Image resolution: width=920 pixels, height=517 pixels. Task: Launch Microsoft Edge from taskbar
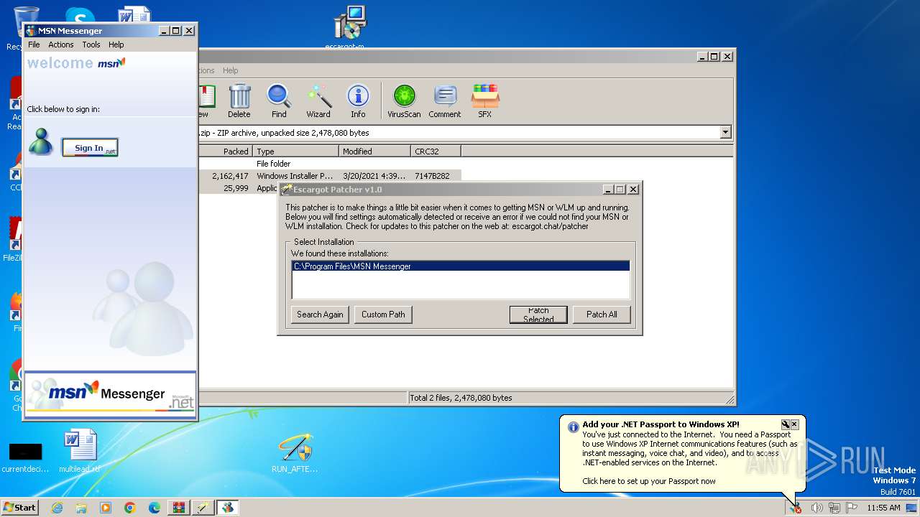click(155, 508)
